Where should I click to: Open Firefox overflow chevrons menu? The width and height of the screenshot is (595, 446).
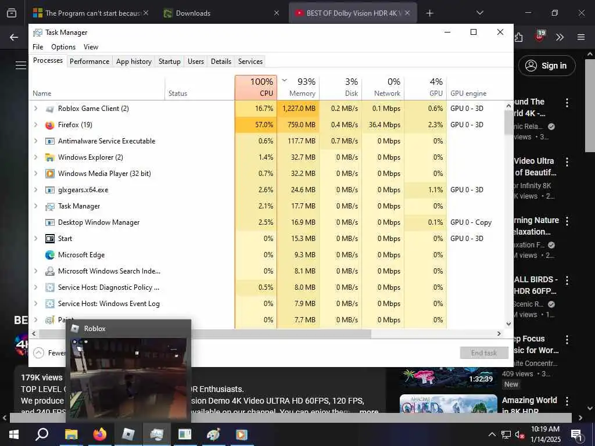coord(560,37)
